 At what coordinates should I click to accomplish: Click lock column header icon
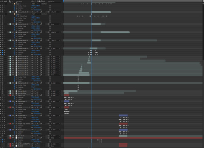[6, 1]
